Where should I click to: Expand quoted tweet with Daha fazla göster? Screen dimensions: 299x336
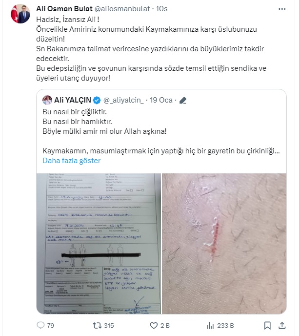click(72, 161)
